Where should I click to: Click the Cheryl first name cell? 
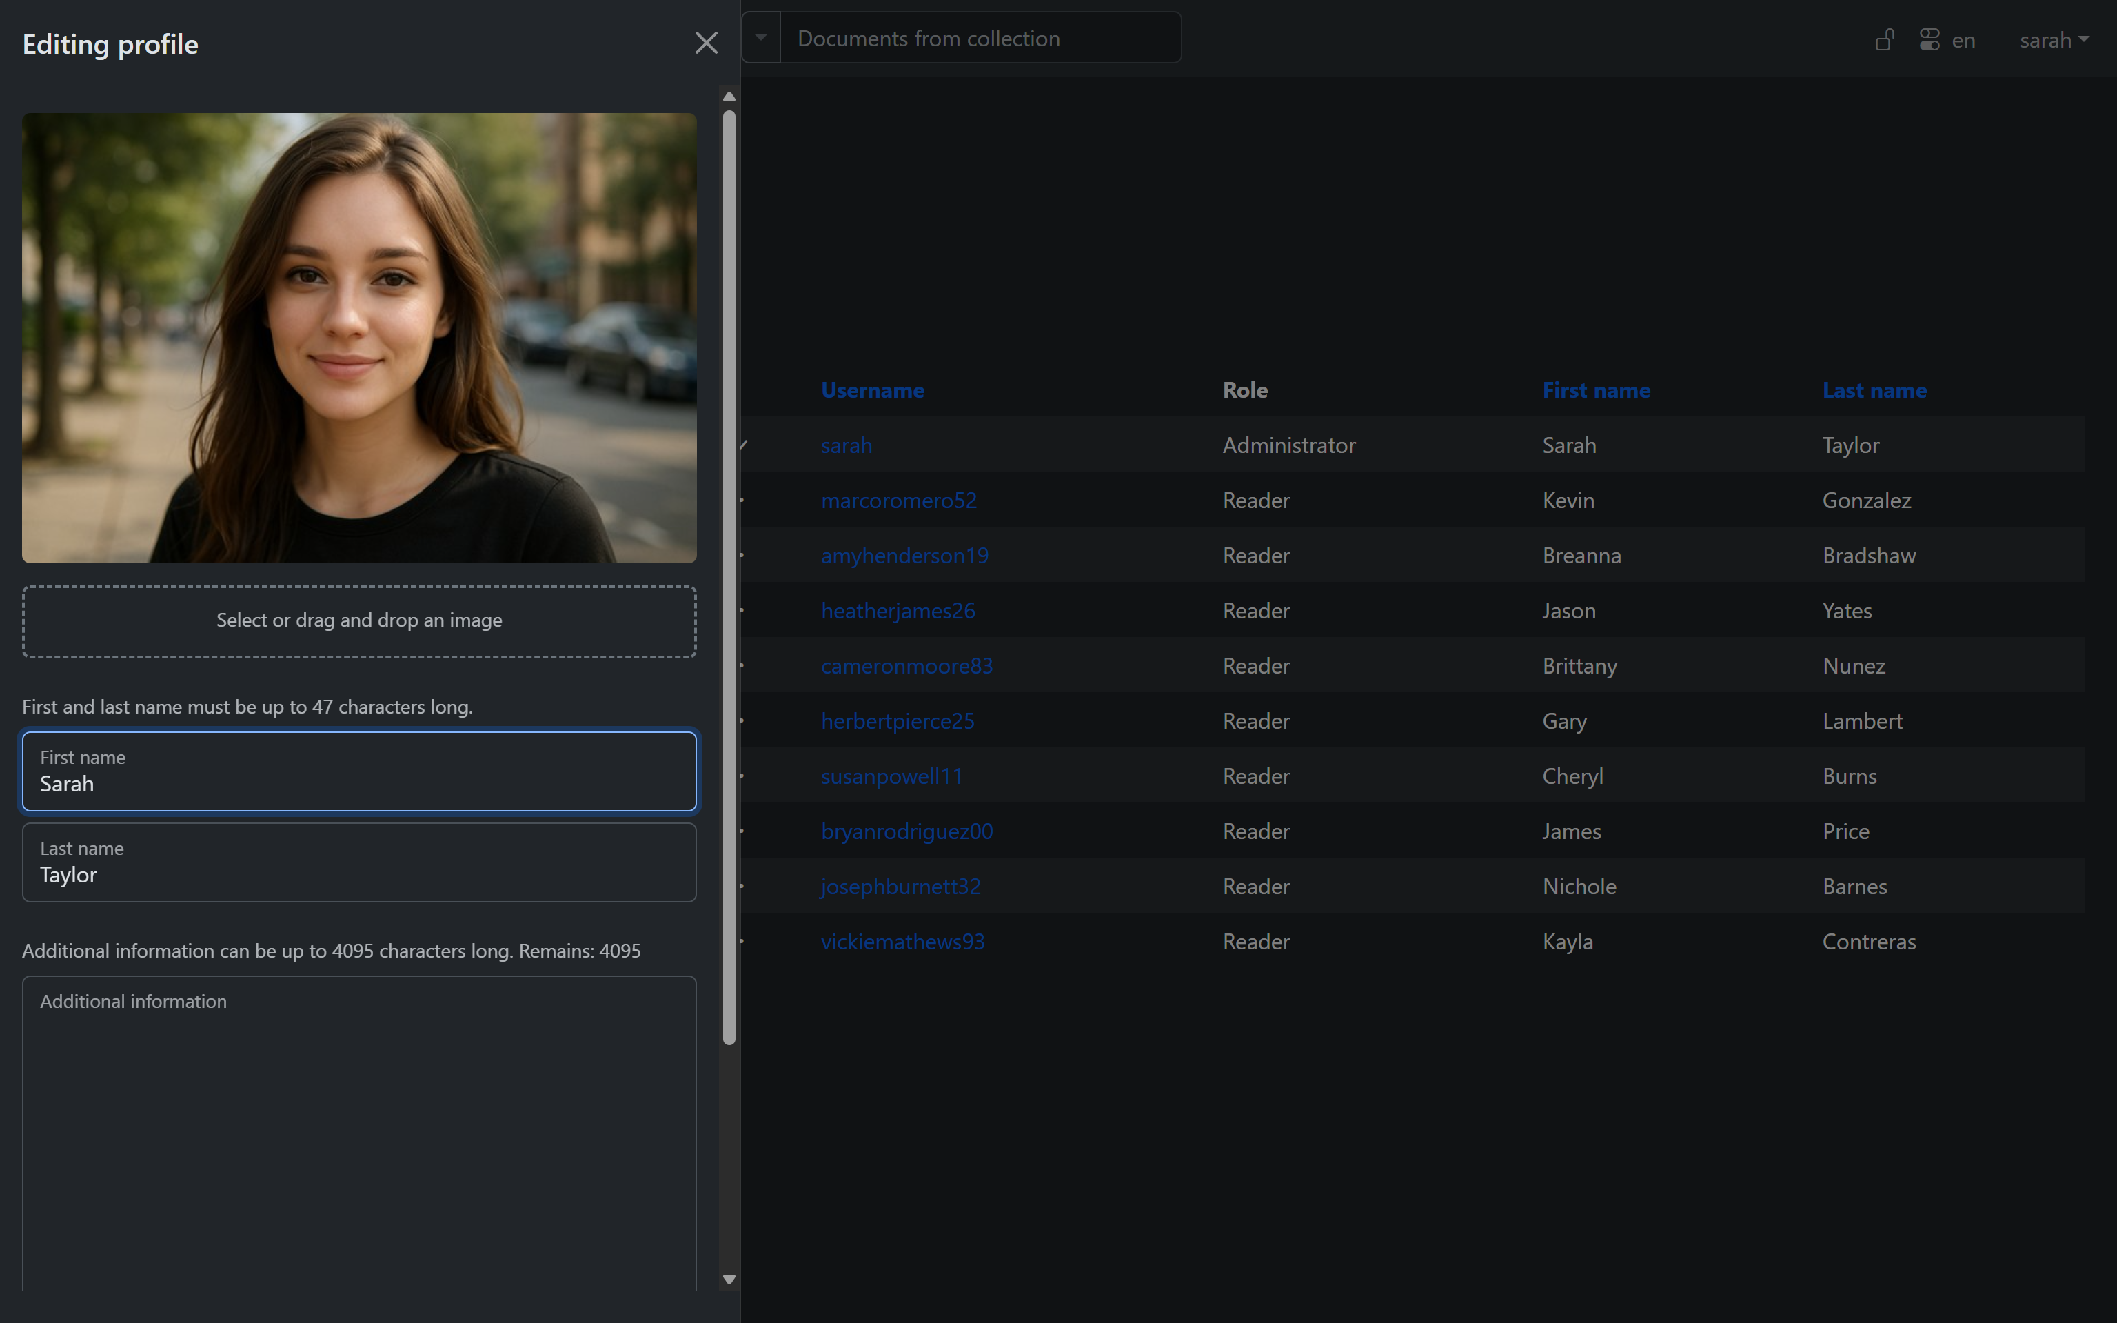pyautogui.click(x=1572, y=776)
